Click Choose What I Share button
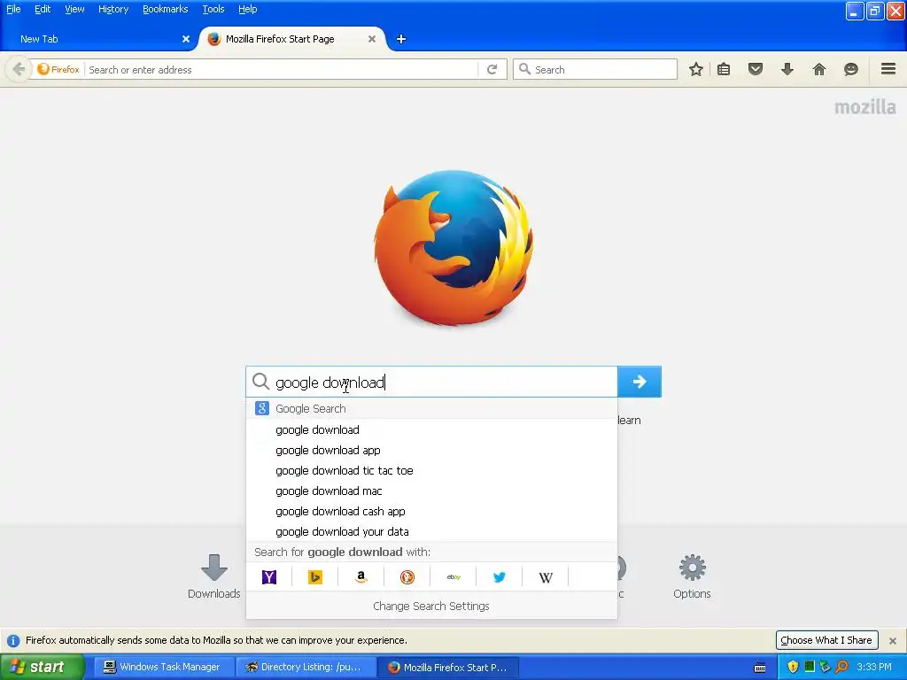This screenshot has height=680, width=907. point(826,640)
